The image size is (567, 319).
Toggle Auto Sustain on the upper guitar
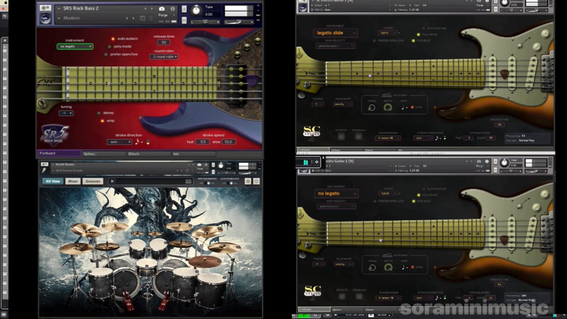click(423, 28)
